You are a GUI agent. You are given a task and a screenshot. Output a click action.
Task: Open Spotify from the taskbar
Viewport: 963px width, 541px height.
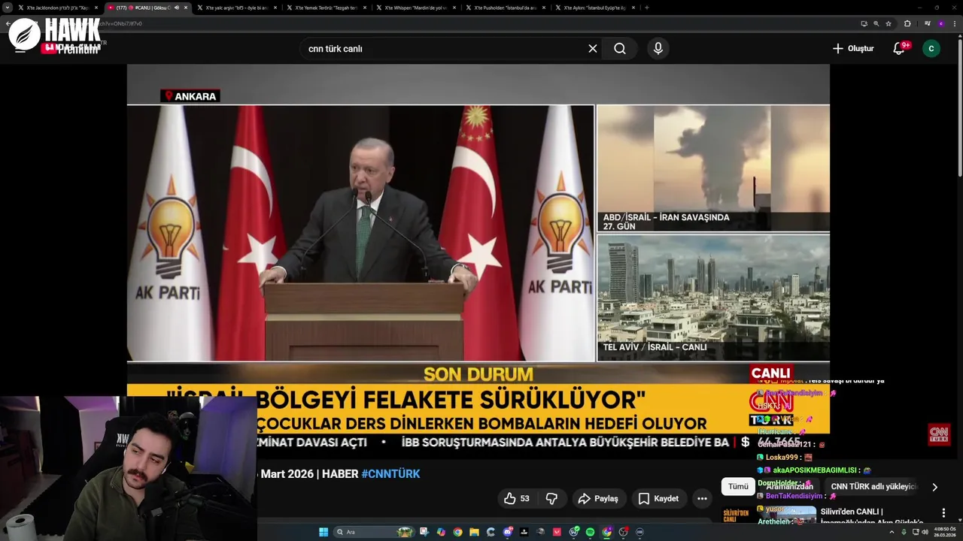pyautogui.click(x=590, y=532)
